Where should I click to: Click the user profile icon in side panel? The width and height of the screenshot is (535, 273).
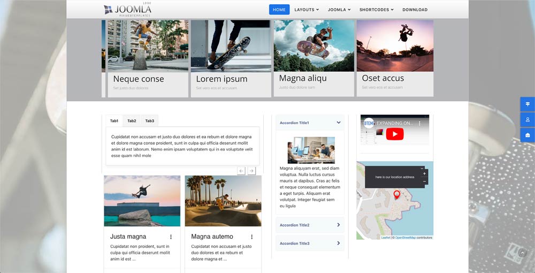pyautogui.click(x=527, y=119)
